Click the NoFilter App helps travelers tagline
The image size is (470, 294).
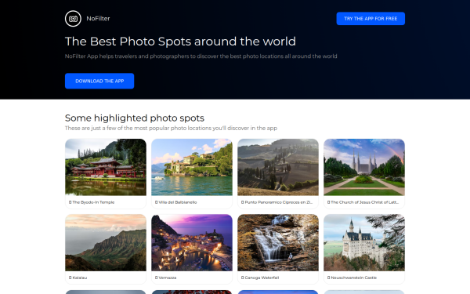201,56
